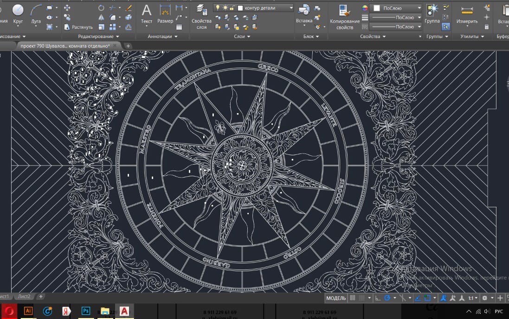Toggle layer on/off lightbulb icon
The width and height of the screenshot is (509, 319).
[x=217, y=8]
